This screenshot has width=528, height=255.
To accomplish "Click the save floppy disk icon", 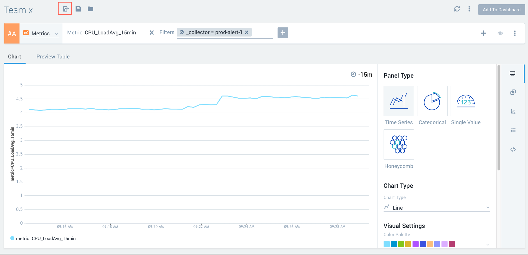I will 78,9.
